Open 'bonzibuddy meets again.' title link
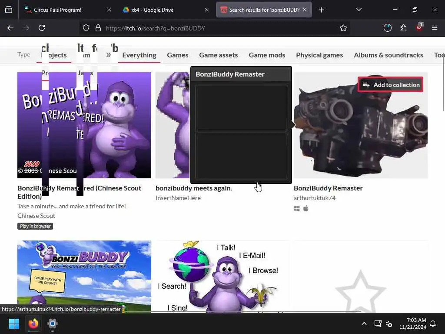The height and width of the screenshot is (334, 445). 194,188
